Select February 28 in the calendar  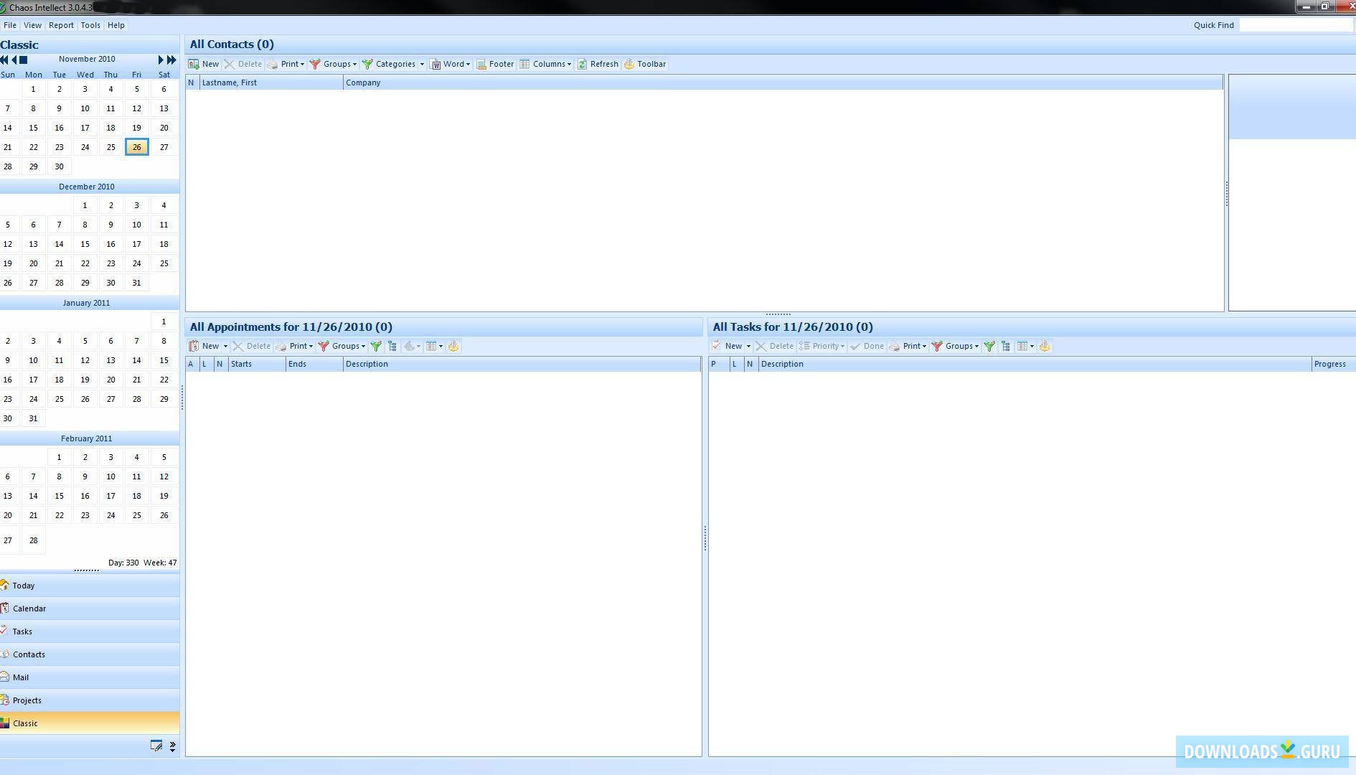click(33, 540)
